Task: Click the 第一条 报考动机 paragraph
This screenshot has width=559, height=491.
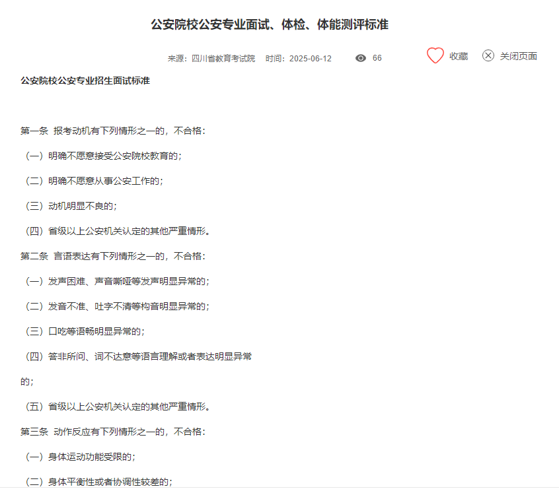Action: 113,131
